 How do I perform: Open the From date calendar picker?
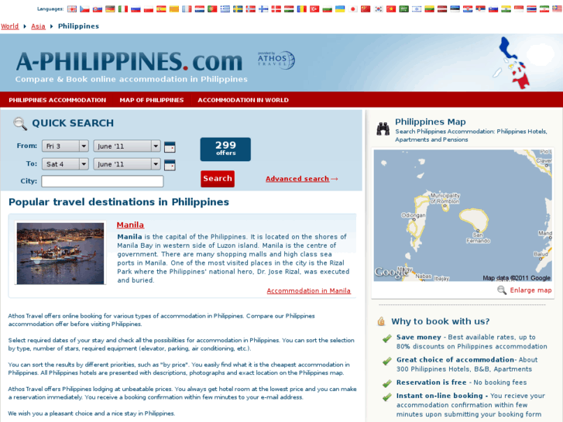[170, 147]
